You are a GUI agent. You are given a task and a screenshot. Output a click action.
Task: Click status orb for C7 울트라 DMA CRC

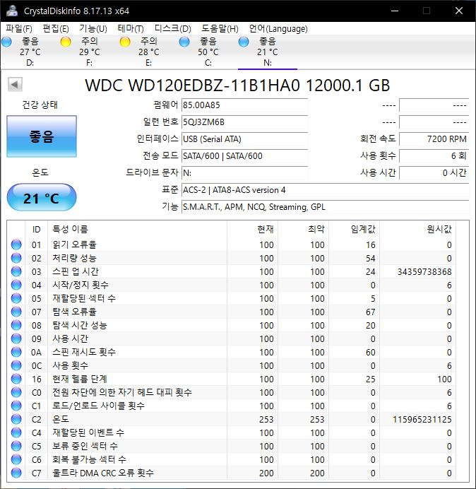(x=16, y=473)
